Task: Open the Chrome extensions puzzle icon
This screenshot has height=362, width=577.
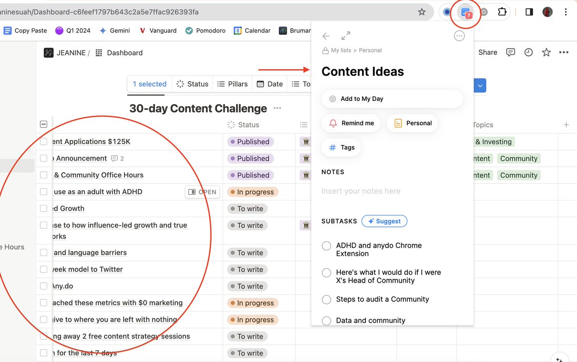Action: coord(502,12)
